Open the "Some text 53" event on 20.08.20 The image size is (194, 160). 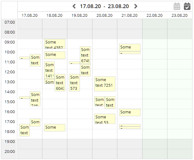(x=105, y=119)
